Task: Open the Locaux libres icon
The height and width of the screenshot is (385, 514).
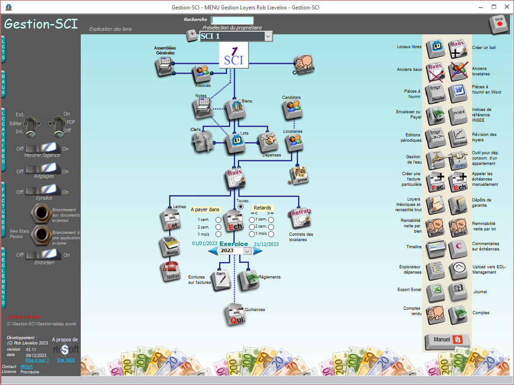Action: pyautogui.click(x=435, y=49)
